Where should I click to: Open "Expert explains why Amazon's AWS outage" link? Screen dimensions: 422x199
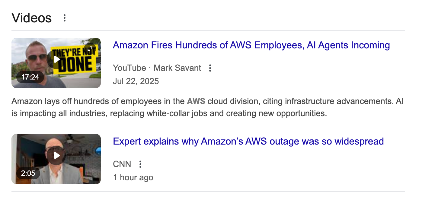[x=248, y=141]
